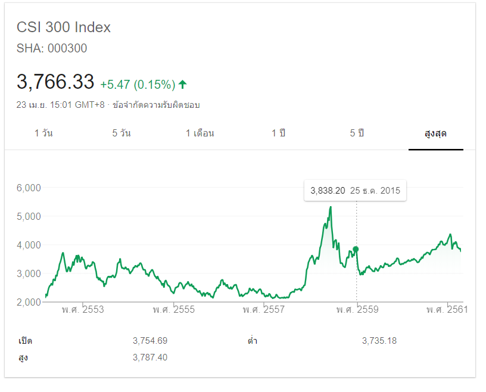Click the current price 3,766.33
Viewport: 486px width, 392px height.
point(55,82)
